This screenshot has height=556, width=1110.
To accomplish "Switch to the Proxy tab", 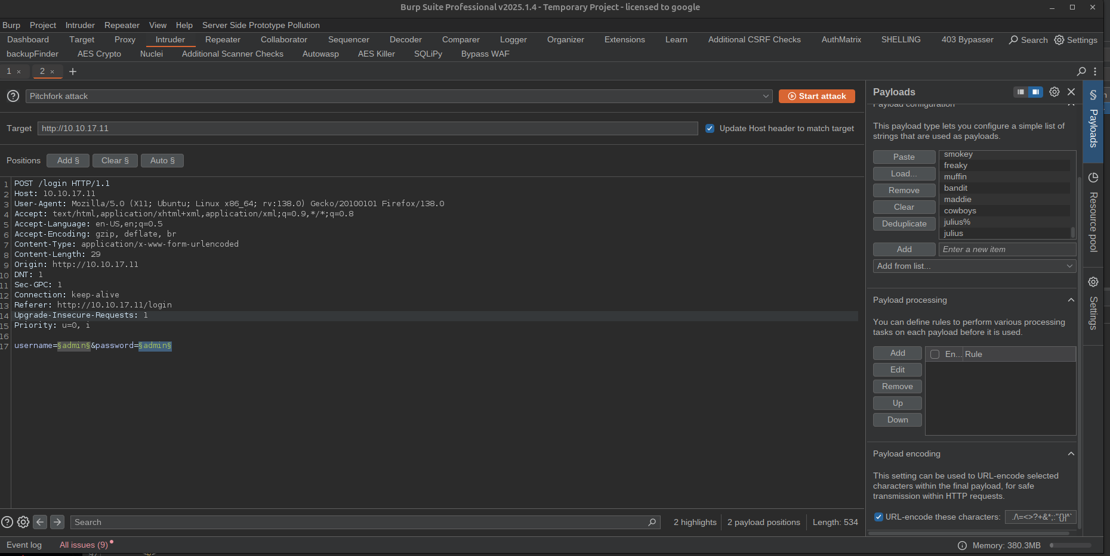I will pos(125,40).
